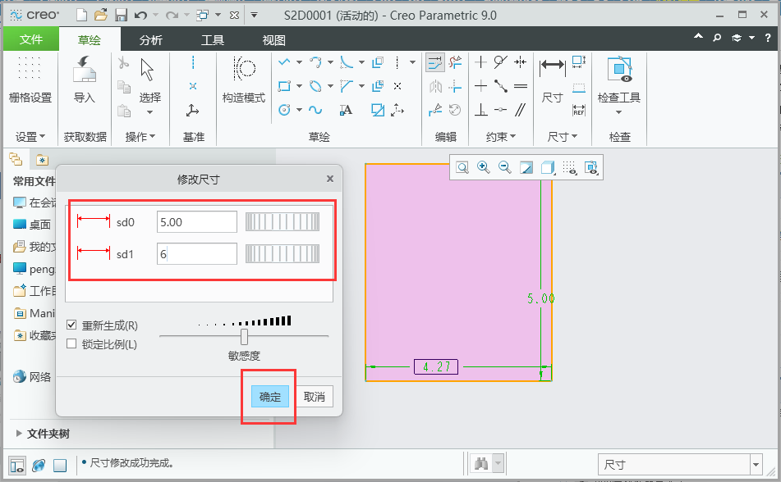This screenshot has height=482, width=781.
Task: Open the Grid Settings (栅格设置) tool
Action: (x=30, y=80)
